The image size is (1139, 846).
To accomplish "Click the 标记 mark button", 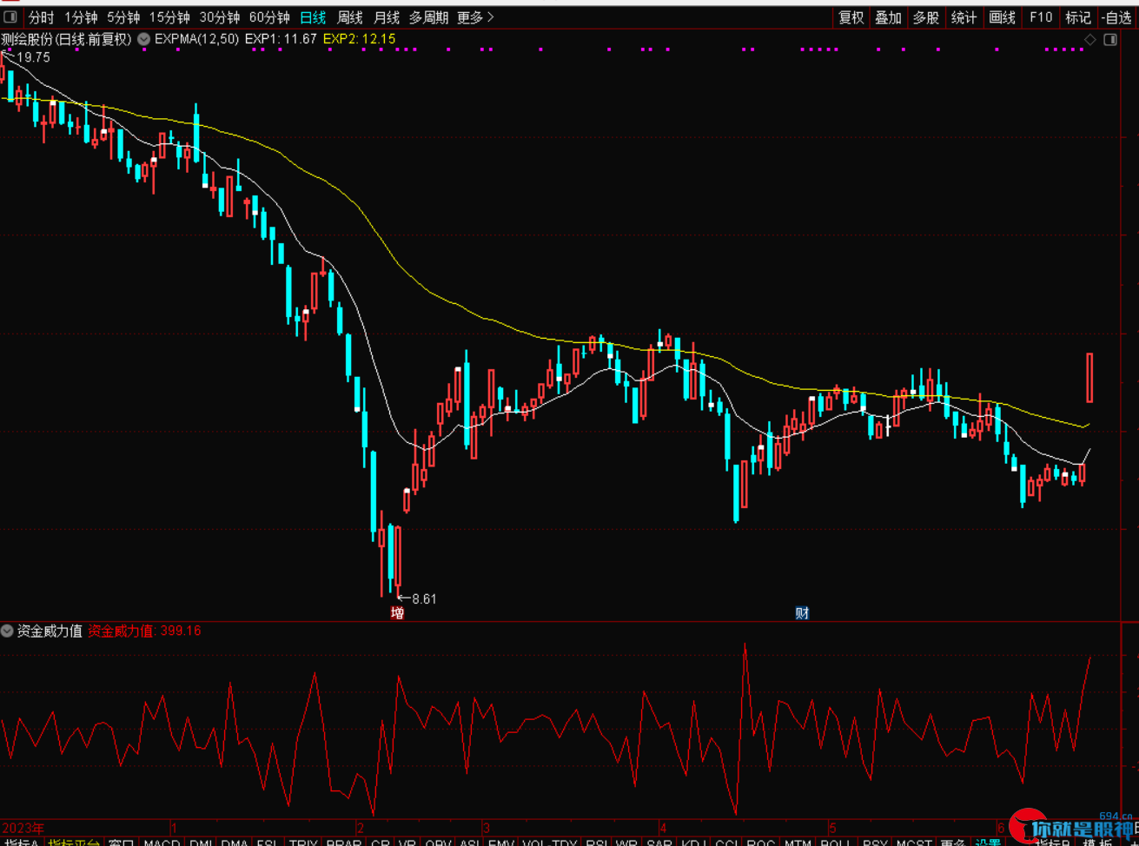I will point(1078,17).
